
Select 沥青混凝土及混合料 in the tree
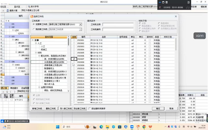pos(53,65)
